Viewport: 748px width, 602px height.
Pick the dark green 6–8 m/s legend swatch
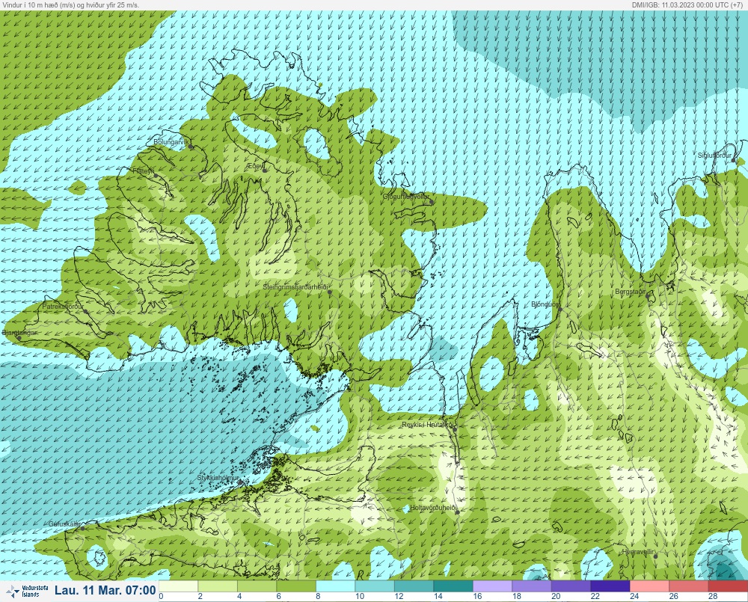pos(296,586)
